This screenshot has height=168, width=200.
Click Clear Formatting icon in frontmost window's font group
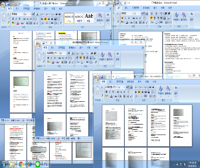click(x=128, y=92)
